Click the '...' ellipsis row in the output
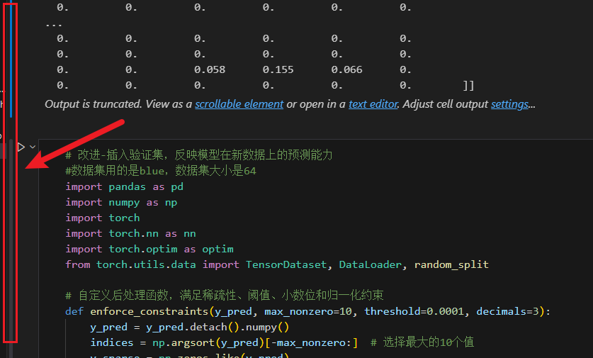The height and width of the screenshot is (358, 593). (x=53, y=24)
